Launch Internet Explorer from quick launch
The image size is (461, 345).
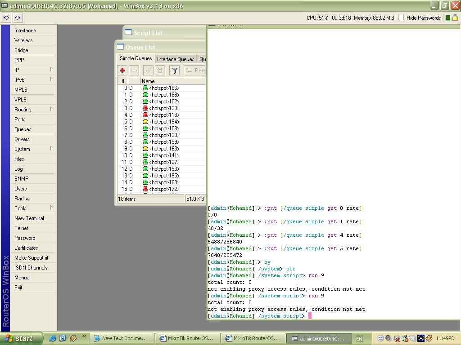53,338
